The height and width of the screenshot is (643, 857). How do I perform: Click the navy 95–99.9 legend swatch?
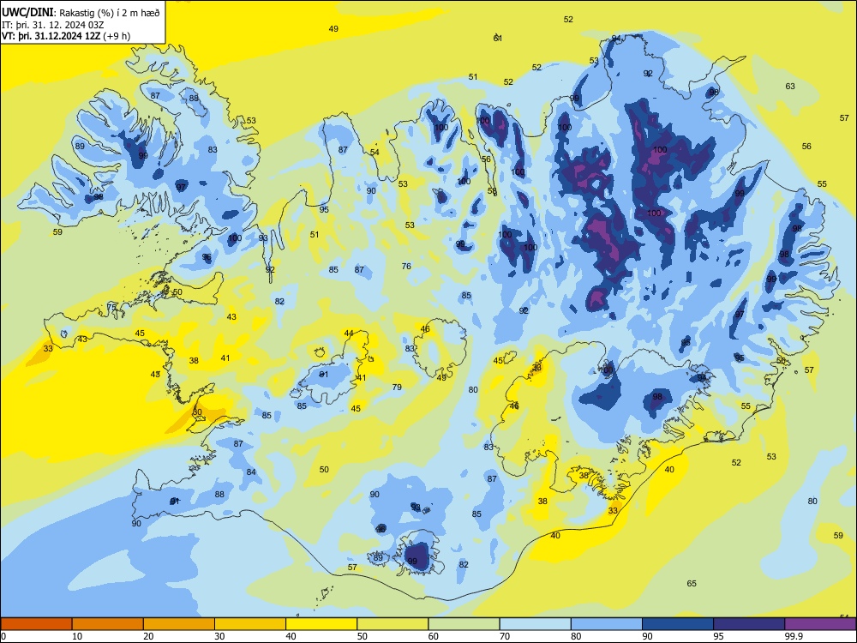click(749, 624)
